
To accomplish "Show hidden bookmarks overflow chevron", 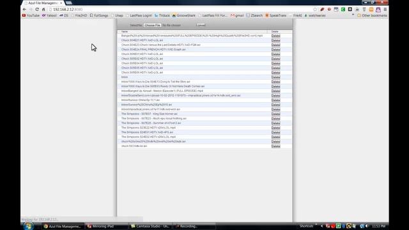I will pyautogui.click(x=353, y=15).
